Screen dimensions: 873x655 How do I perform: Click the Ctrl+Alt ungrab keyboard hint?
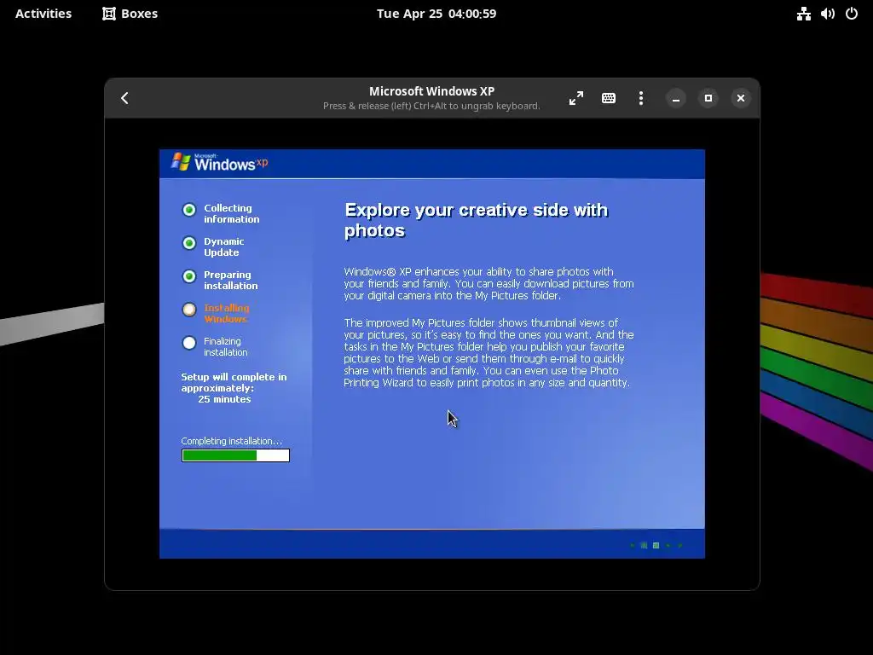[x=431, y=106]
